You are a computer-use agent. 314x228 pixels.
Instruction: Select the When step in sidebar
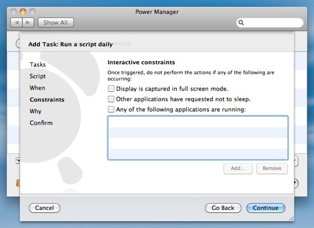[x=38, y=88]
